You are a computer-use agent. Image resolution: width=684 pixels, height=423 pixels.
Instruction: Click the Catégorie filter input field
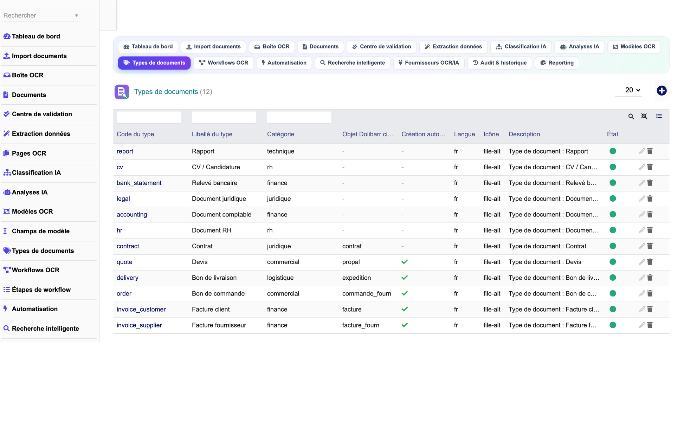click(x=299, y=117)
